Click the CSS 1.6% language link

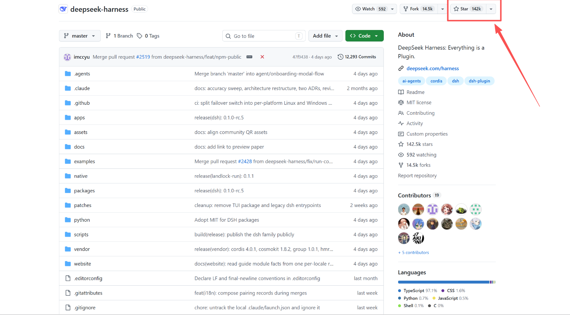pos(453,291)
